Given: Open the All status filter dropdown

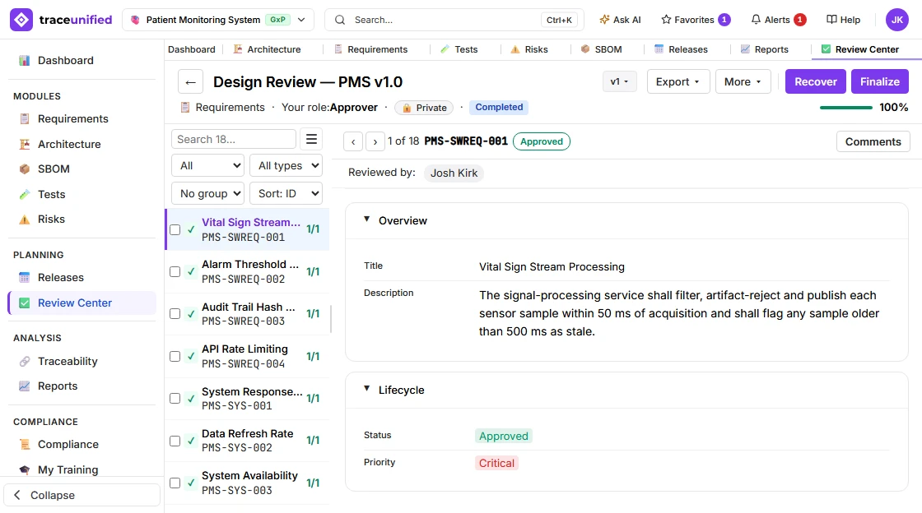Looking at the screenshot, I should coord(207,165).
